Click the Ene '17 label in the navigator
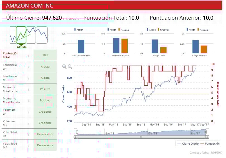Image resolution: width=226 pixels, height=158 pixels. (x=196, y=134)
